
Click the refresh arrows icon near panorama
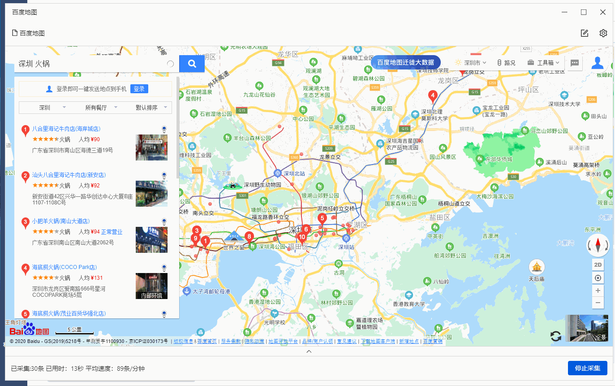(556, 336)
